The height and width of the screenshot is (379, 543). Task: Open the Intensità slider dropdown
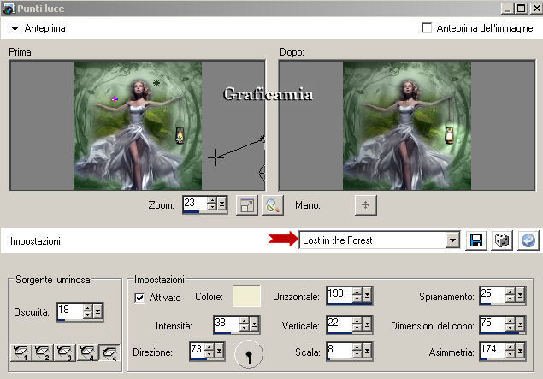255,324
